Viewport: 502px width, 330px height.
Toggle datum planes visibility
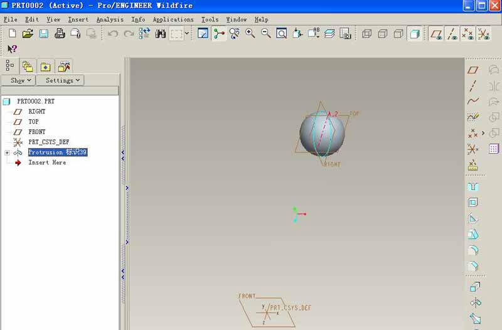pos(436,33)
